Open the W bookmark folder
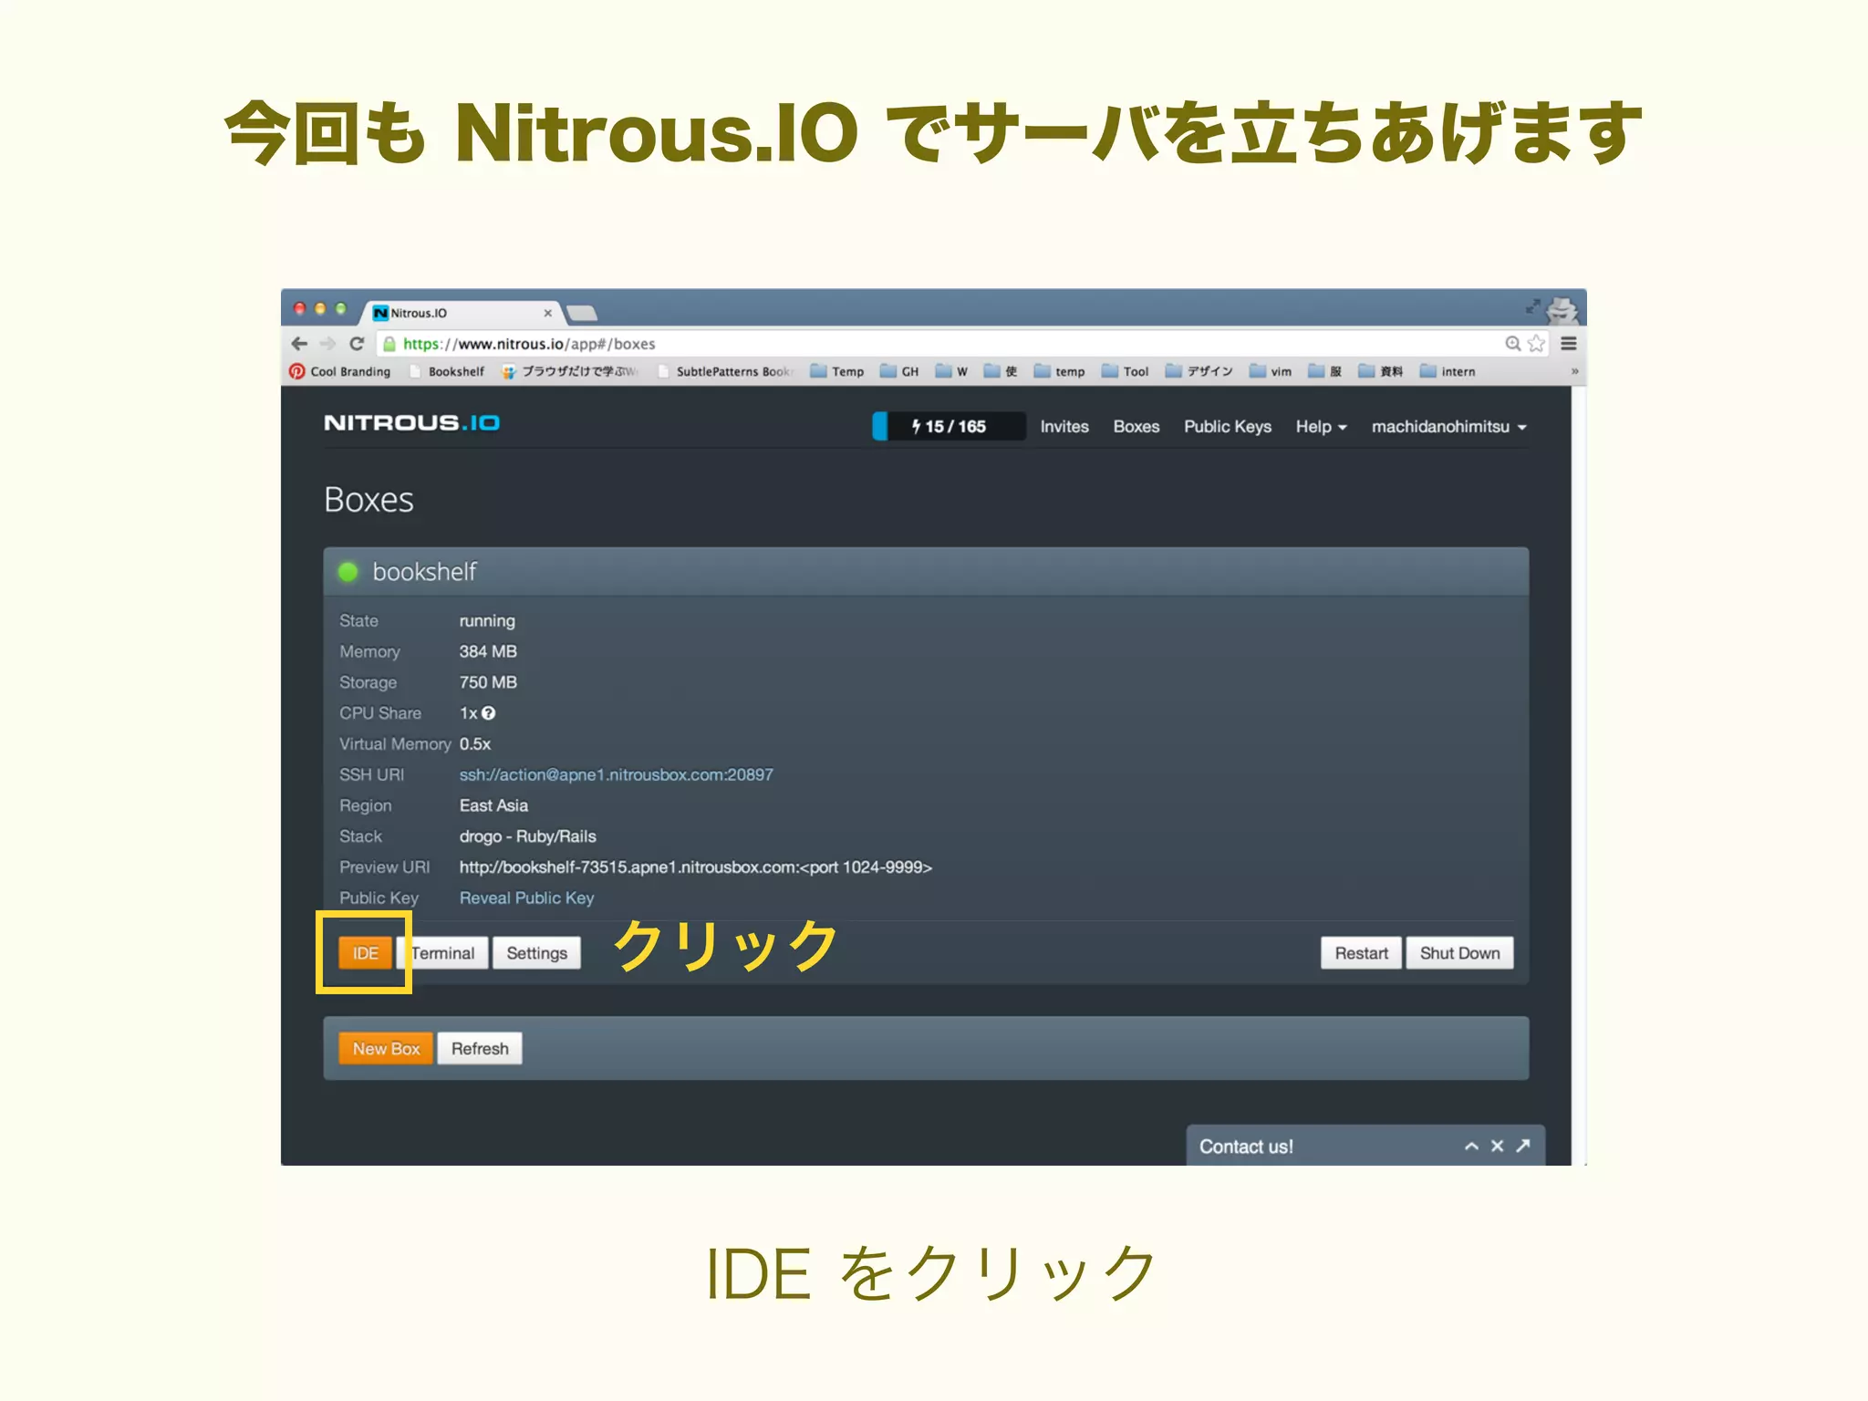1868x1401 pixels. [x=951, y=371]
